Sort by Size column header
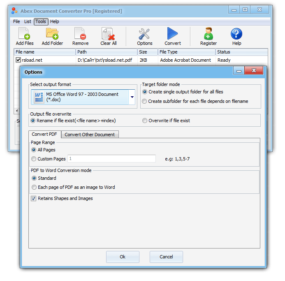 148,52
